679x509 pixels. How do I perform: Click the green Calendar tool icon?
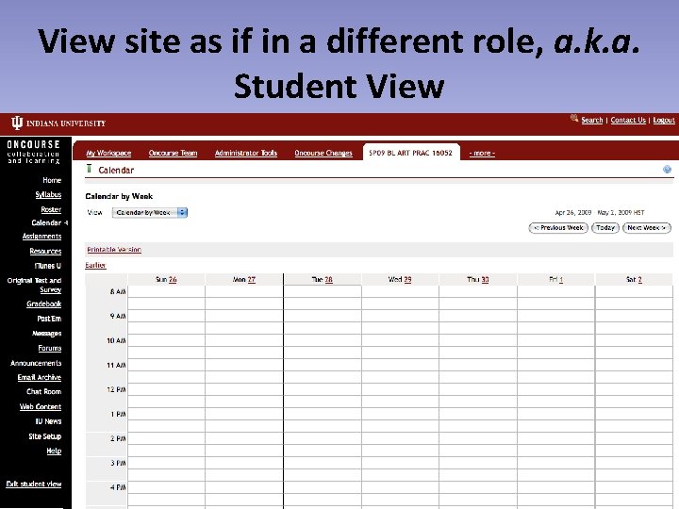(90, 169)
